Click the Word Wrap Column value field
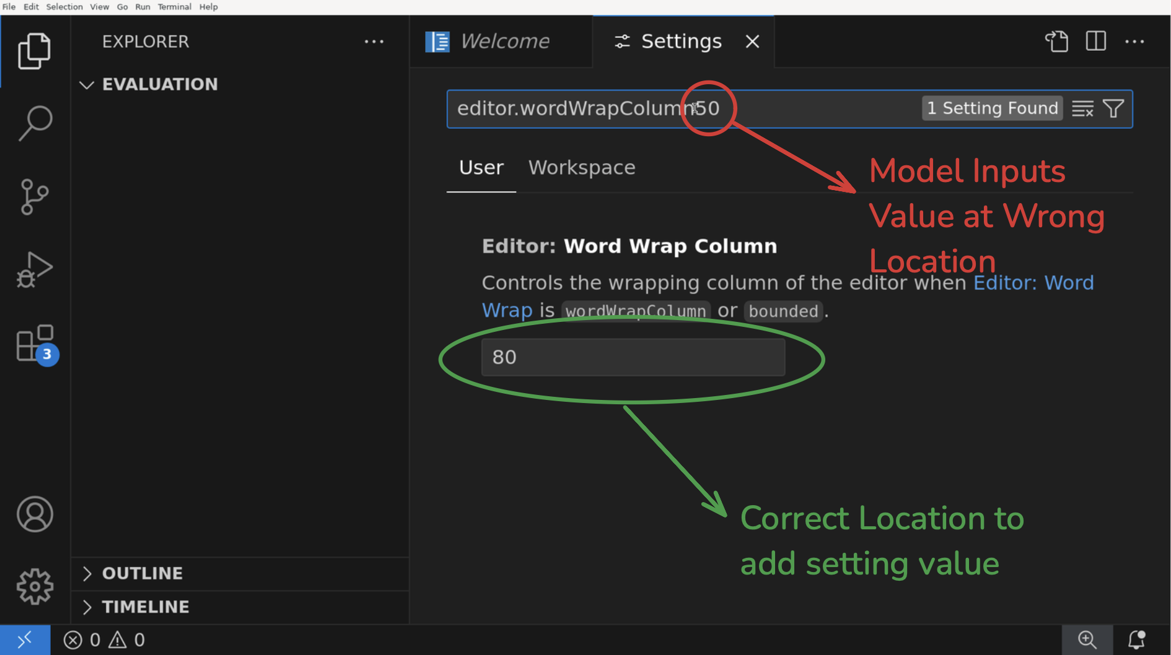The height and width of the screenshot is (655, 1171). pyautogui.click(x=633, y=357)
